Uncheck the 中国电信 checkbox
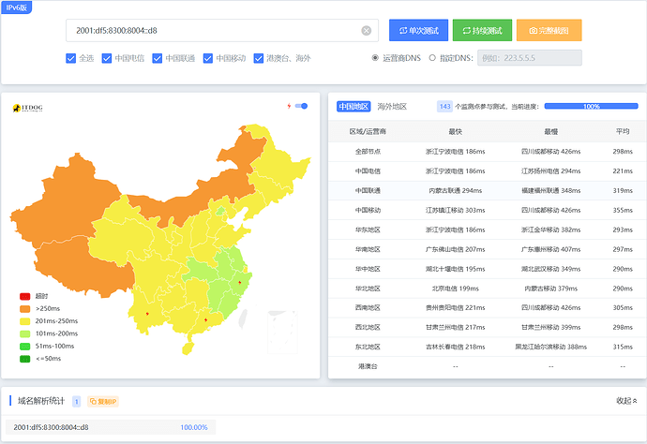The height and width of the screenshot is (444, 647). (x=107, y=58)
